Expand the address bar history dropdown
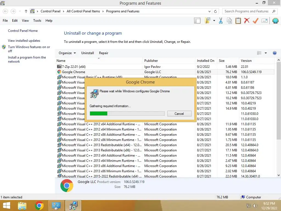This screenshot has width=281, height=211. tap(209, 11)
